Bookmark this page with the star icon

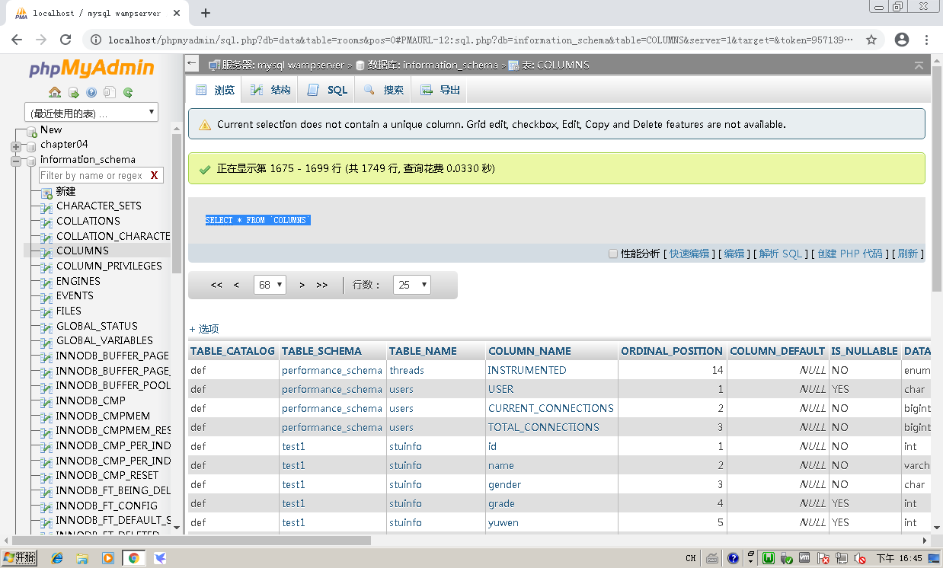tap(871, 40)
